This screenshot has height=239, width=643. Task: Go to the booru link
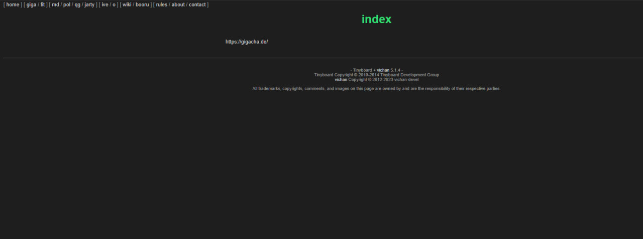pyautogui.click(x=142, y=5)
